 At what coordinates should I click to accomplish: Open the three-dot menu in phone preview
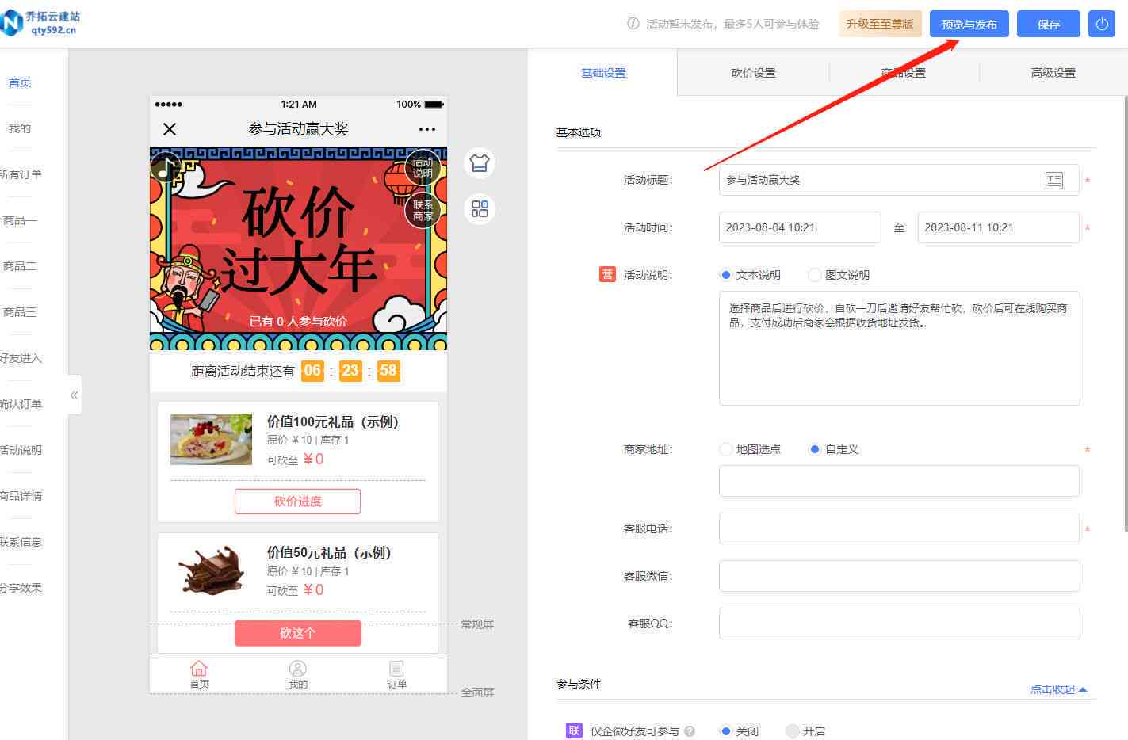tap(427, 129)
